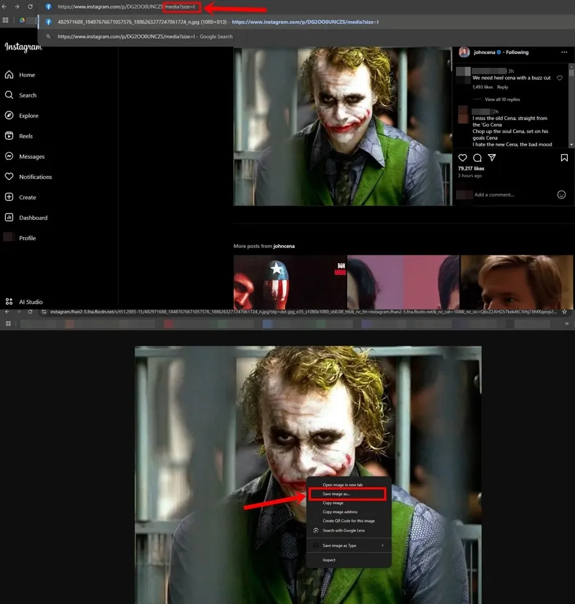This screenshot has height=604, width=575.
Task: Open the johncena profile link
Action: click(x=484, y=52)
